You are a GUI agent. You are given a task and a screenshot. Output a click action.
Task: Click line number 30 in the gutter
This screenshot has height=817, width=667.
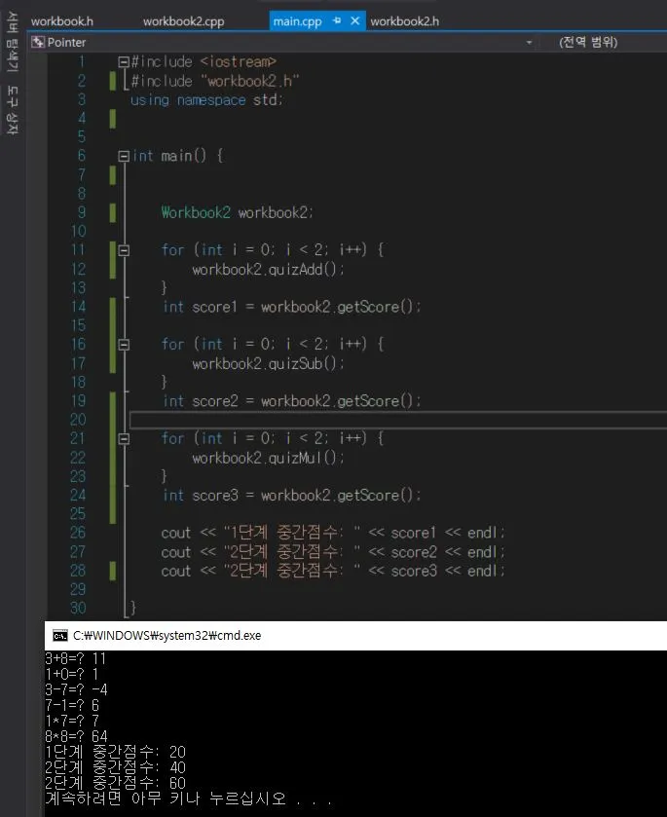(x=78, y=608)
